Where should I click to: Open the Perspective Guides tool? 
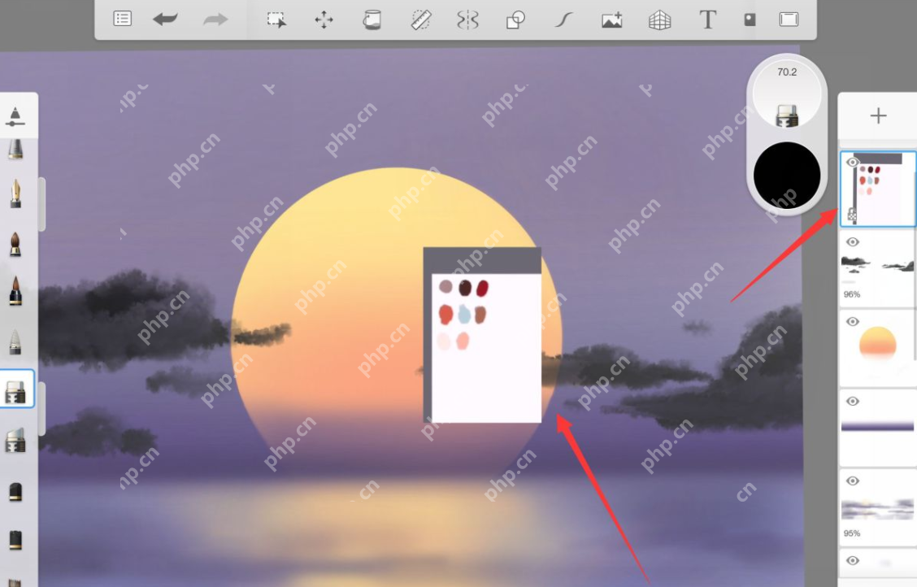658,19
